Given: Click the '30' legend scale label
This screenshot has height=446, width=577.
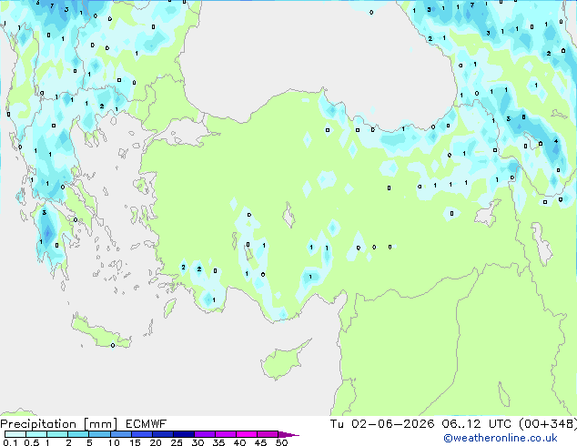Looking at the screenshot, I should pyautogui.click(x=198, y=442).
